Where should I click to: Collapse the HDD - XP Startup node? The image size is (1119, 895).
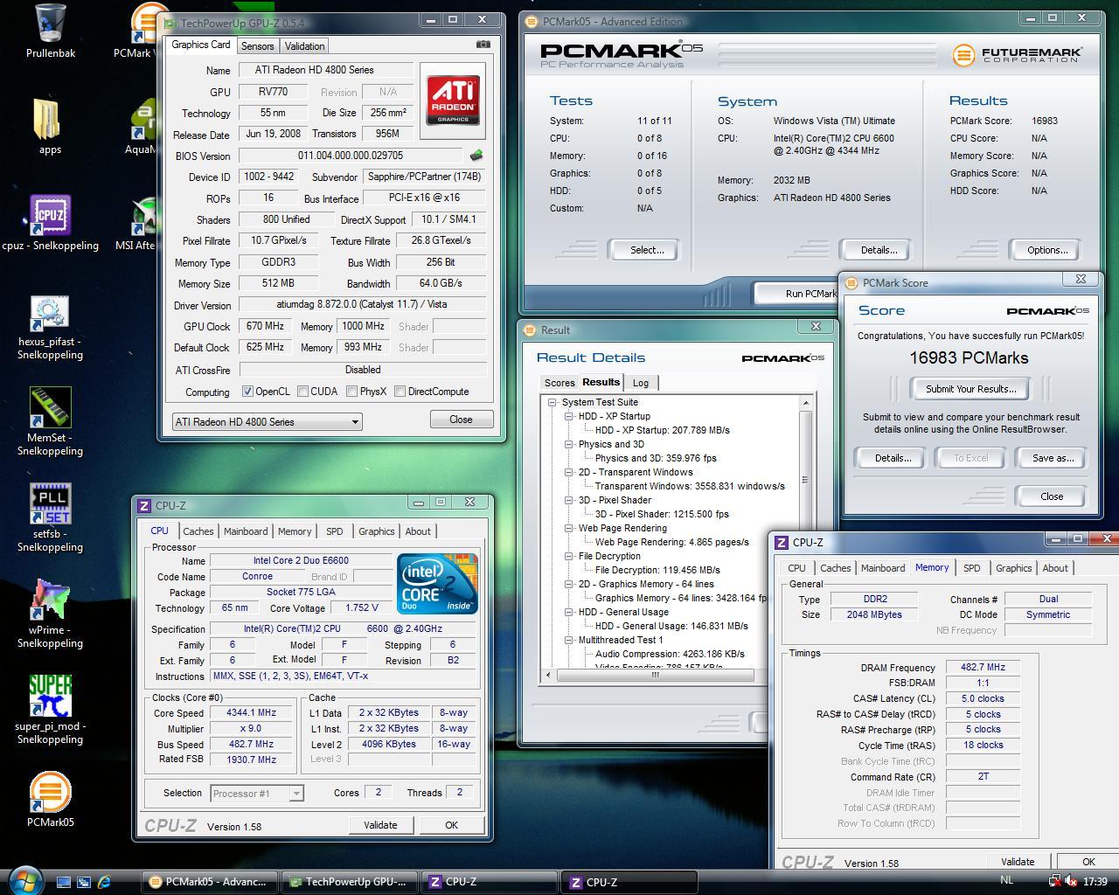coord(568,417)
